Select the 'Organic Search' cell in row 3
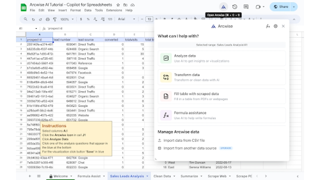320x180 pixels. pyautogui.click(x=91, y=49)
